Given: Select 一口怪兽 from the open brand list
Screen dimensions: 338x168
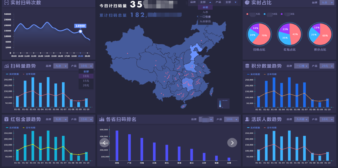Looking at the screenshot, I should pyautogui.click(x=205, y=17).
